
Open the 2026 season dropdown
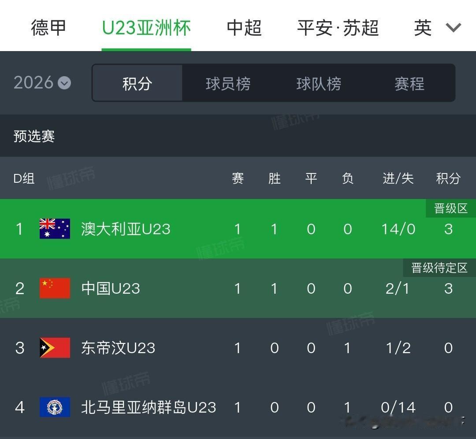tap(42, 82)
